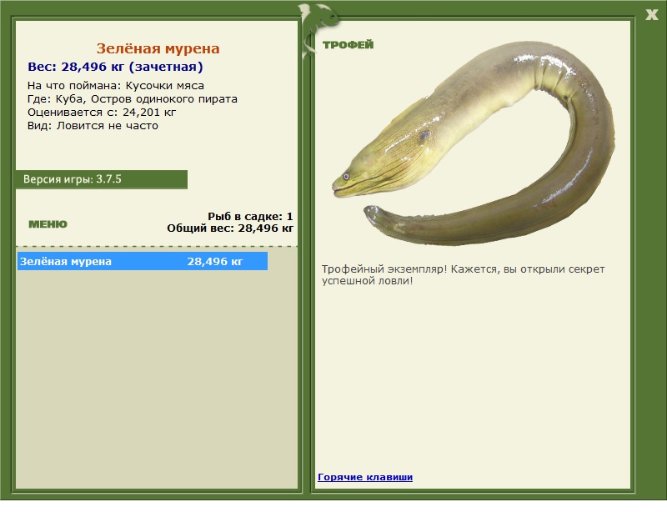The width and height of the screenshot is (667, 512).
Task: Open the Горячие клавиши link
Action: 365,477
